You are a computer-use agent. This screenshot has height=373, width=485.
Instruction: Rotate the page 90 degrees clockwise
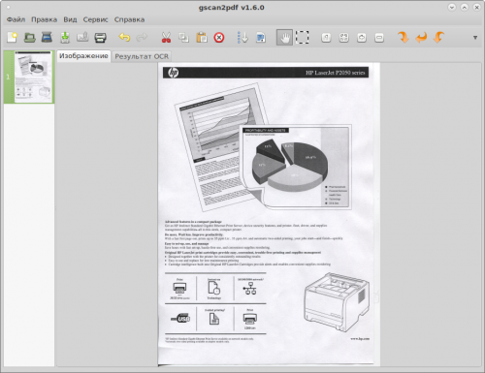coord(404,38)
